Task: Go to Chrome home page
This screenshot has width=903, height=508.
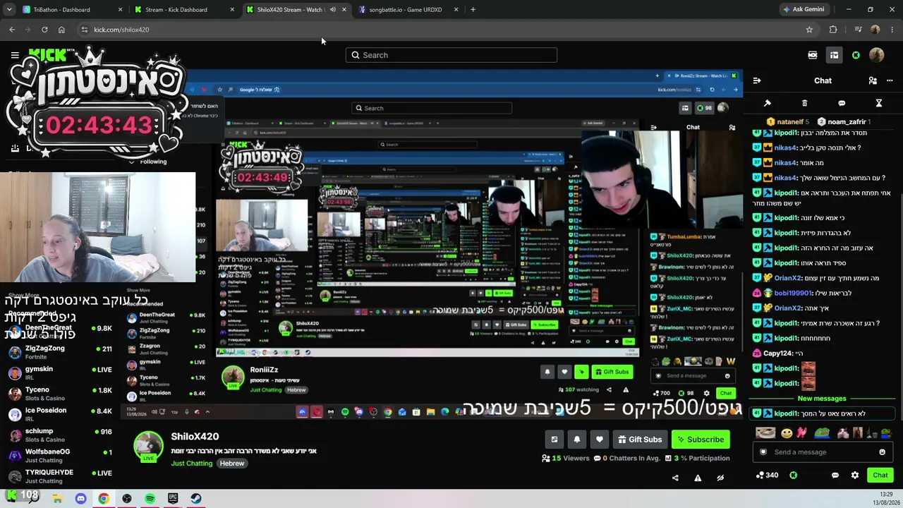Action: (61, 30)
